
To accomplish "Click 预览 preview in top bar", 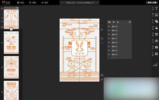I will click(x=33, y=3).
